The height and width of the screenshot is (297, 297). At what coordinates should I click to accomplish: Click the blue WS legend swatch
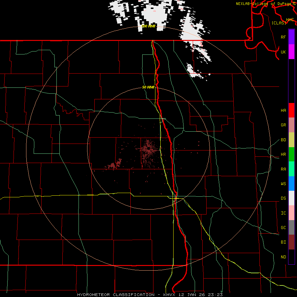pyautogui.click(x=291, y=183)
